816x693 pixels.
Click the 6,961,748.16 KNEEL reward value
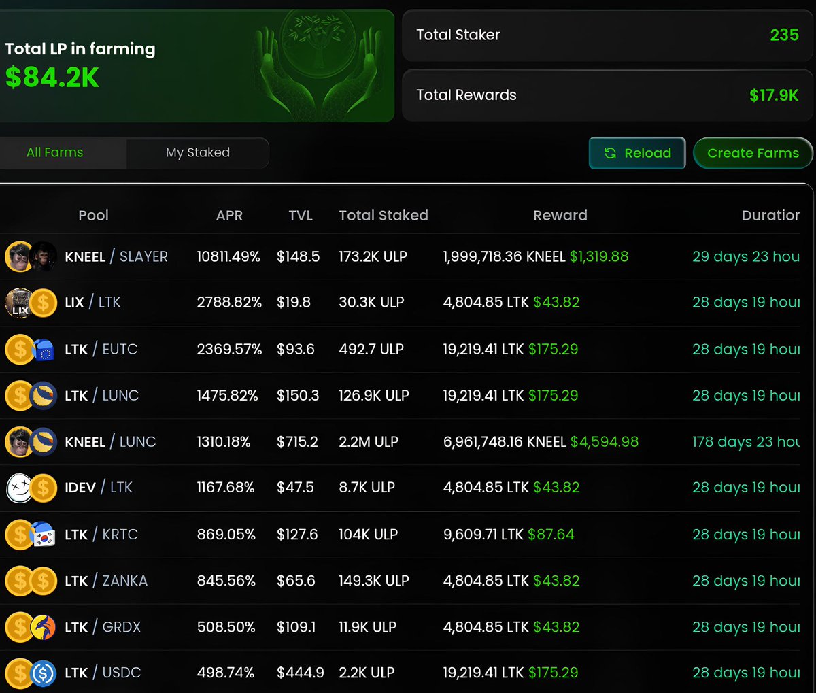(x=505, y=442)
